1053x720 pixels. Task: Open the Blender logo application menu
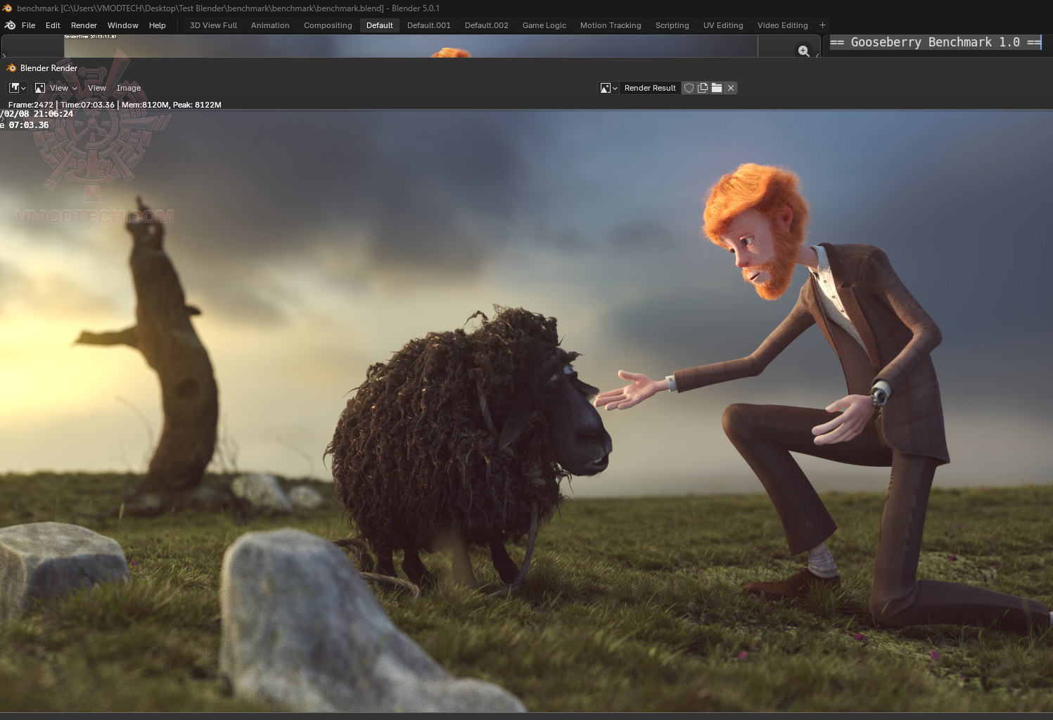(10, 25)
